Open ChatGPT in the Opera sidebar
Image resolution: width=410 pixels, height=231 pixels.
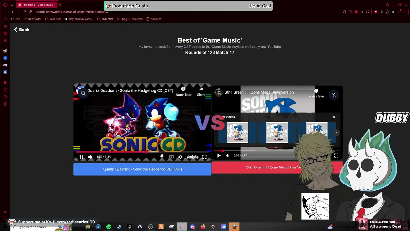[x=5, y=51]
